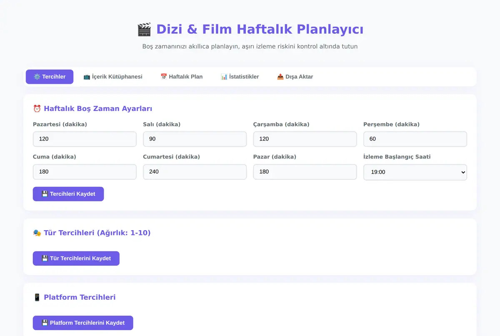
Task: Edit the Pazar minutes field
Action: tap(305, 172)
